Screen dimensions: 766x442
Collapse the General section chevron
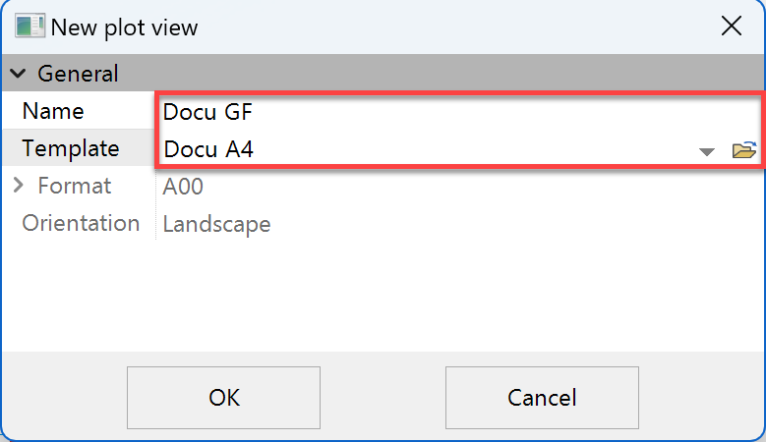18,74
